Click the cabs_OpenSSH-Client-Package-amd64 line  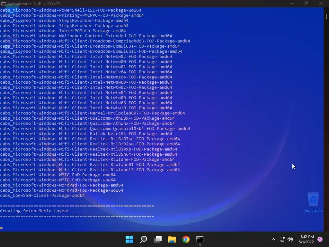(x=42, y=196)
